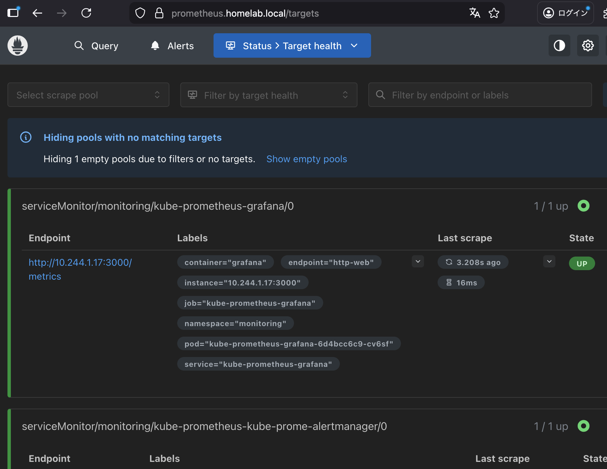This screenshot has width=607, height=469.
Task: Open the Query menu item
Action: tap(96, 46)
